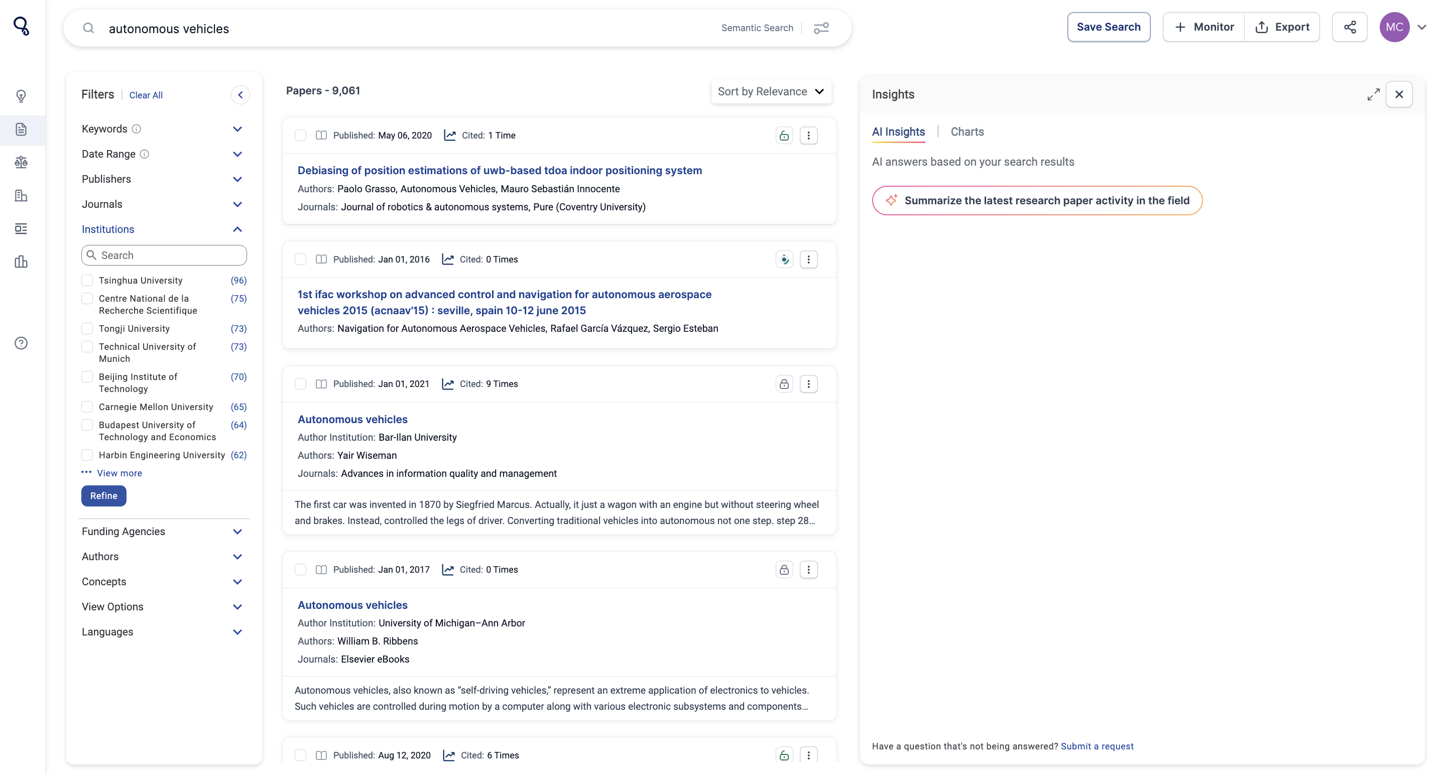The width and height of the screenshot is (1443, 773).
Task: Click citation trend icon on Jan 01, 2021 paper
Action: [447, 383]
